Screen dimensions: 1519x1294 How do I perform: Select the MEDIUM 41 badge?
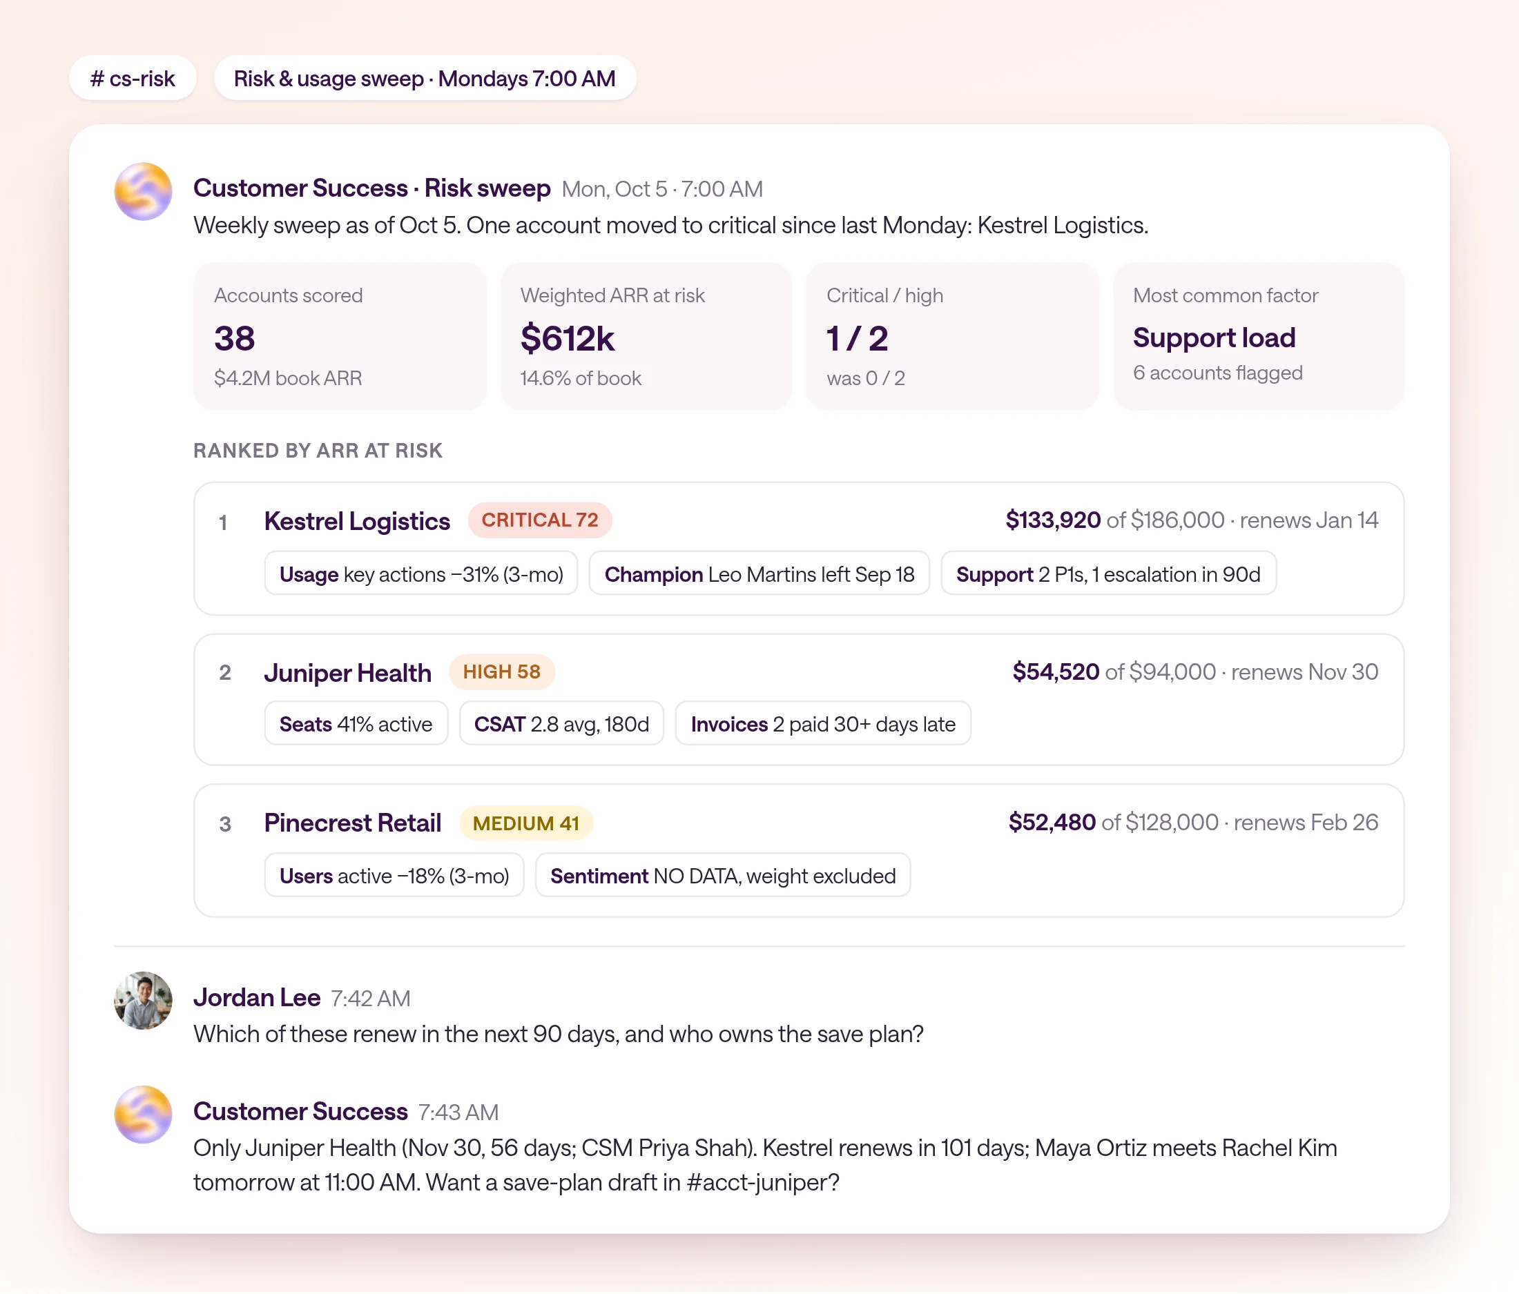525,823
